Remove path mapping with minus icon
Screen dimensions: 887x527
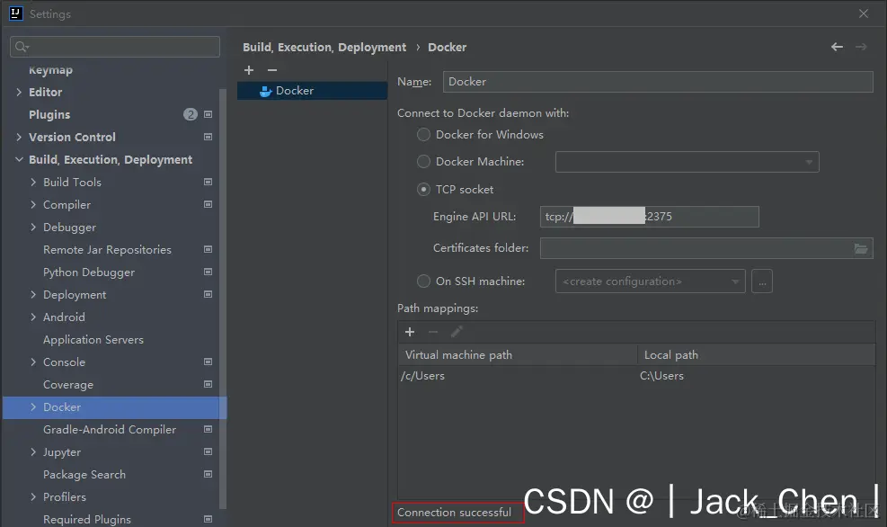pyautogui.click(x=433, y=332)
